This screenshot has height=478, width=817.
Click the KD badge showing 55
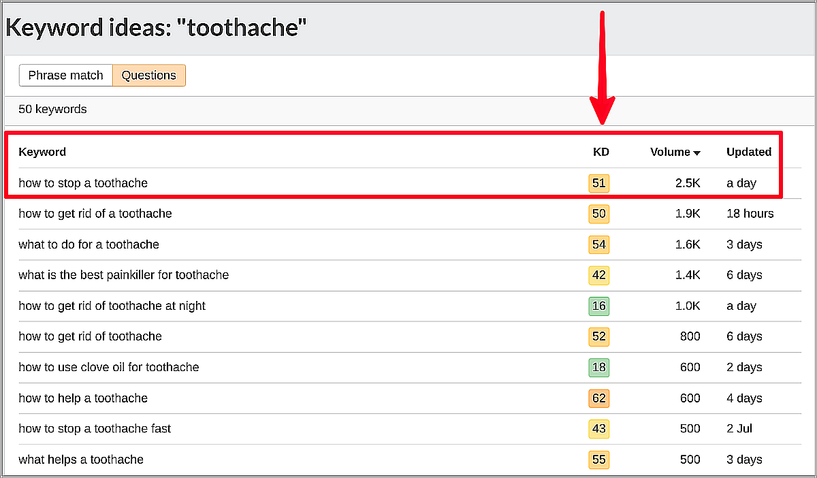(x=598, y=460)
